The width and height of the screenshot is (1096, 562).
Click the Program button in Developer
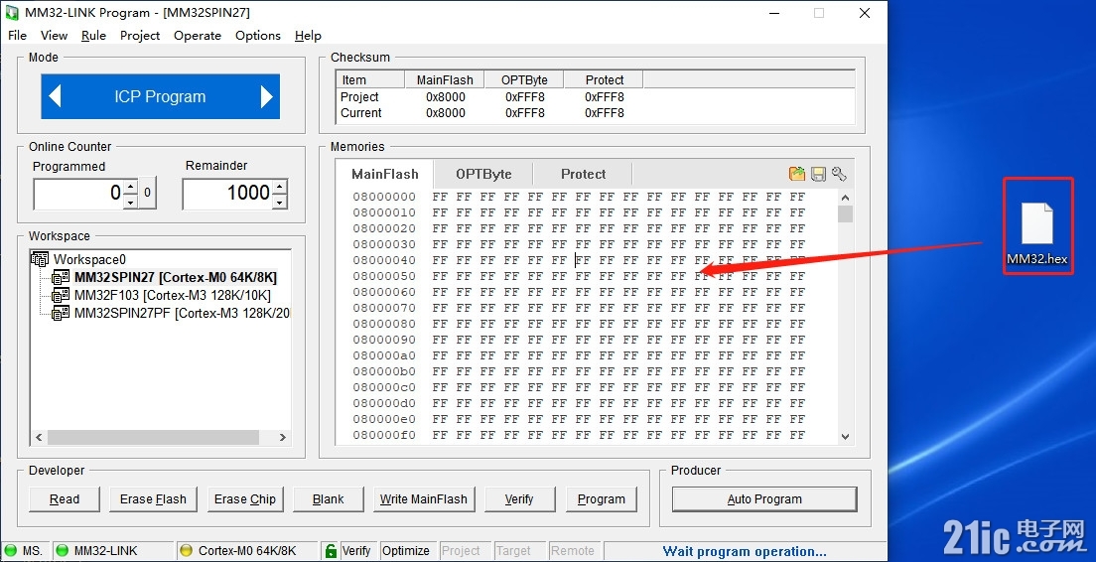[x=602, y=499]
